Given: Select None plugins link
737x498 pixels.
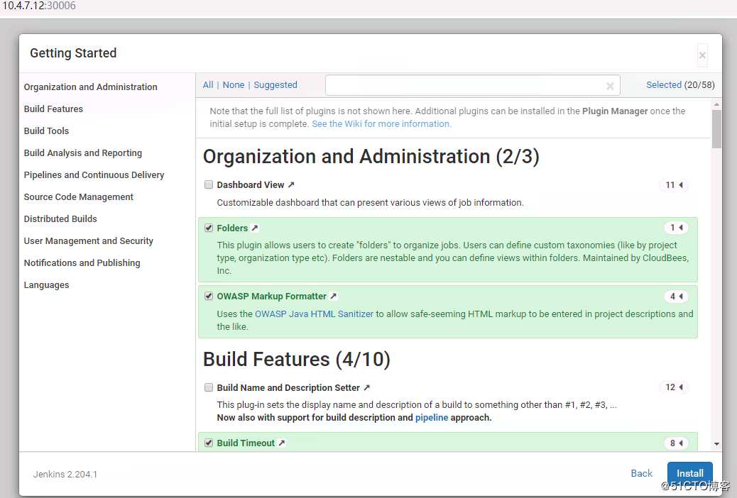Looking at the screenshot, I should click(234, 85).
